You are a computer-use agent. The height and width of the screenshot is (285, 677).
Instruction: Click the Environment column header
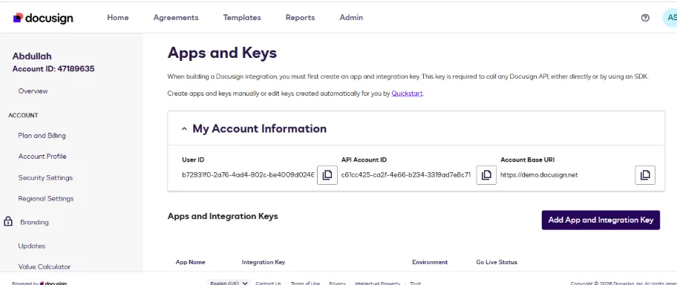click(430, 262)
